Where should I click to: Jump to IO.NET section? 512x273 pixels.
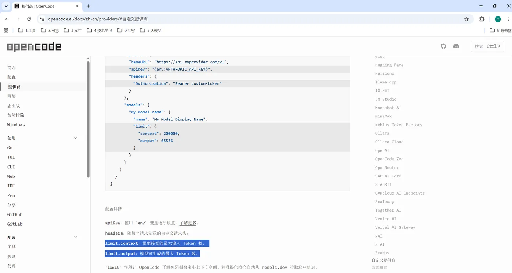382,91
